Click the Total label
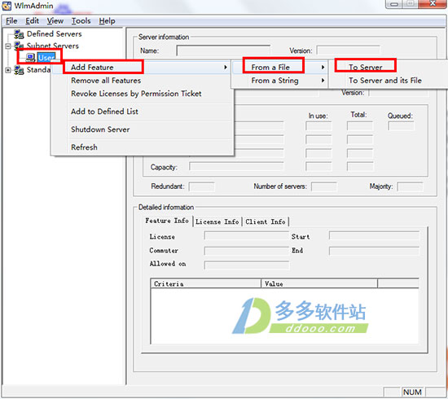The width and height of the screenshot is (448, 399). tap(358, 115)
